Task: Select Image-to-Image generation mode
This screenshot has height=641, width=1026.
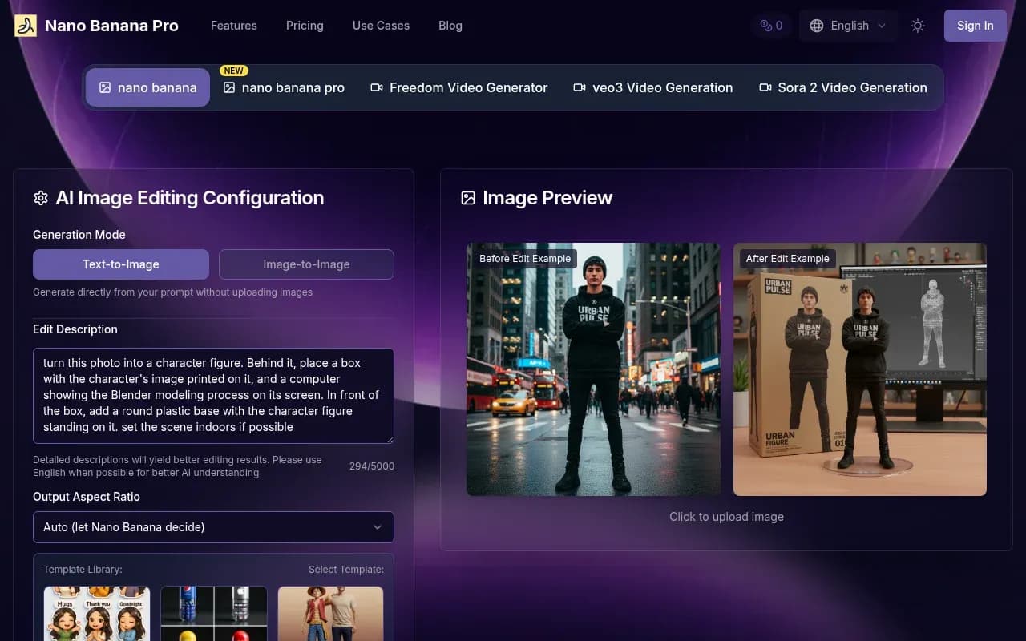Action: click(306, 264)
